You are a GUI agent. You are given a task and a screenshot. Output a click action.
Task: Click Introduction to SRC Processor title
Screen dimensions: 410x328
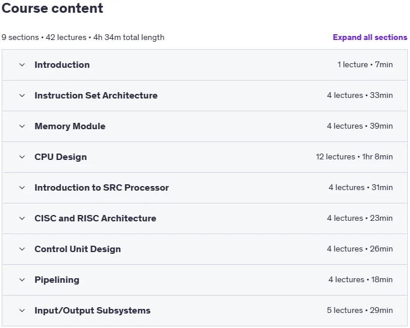pyautogui.click(x=101, y=188)
